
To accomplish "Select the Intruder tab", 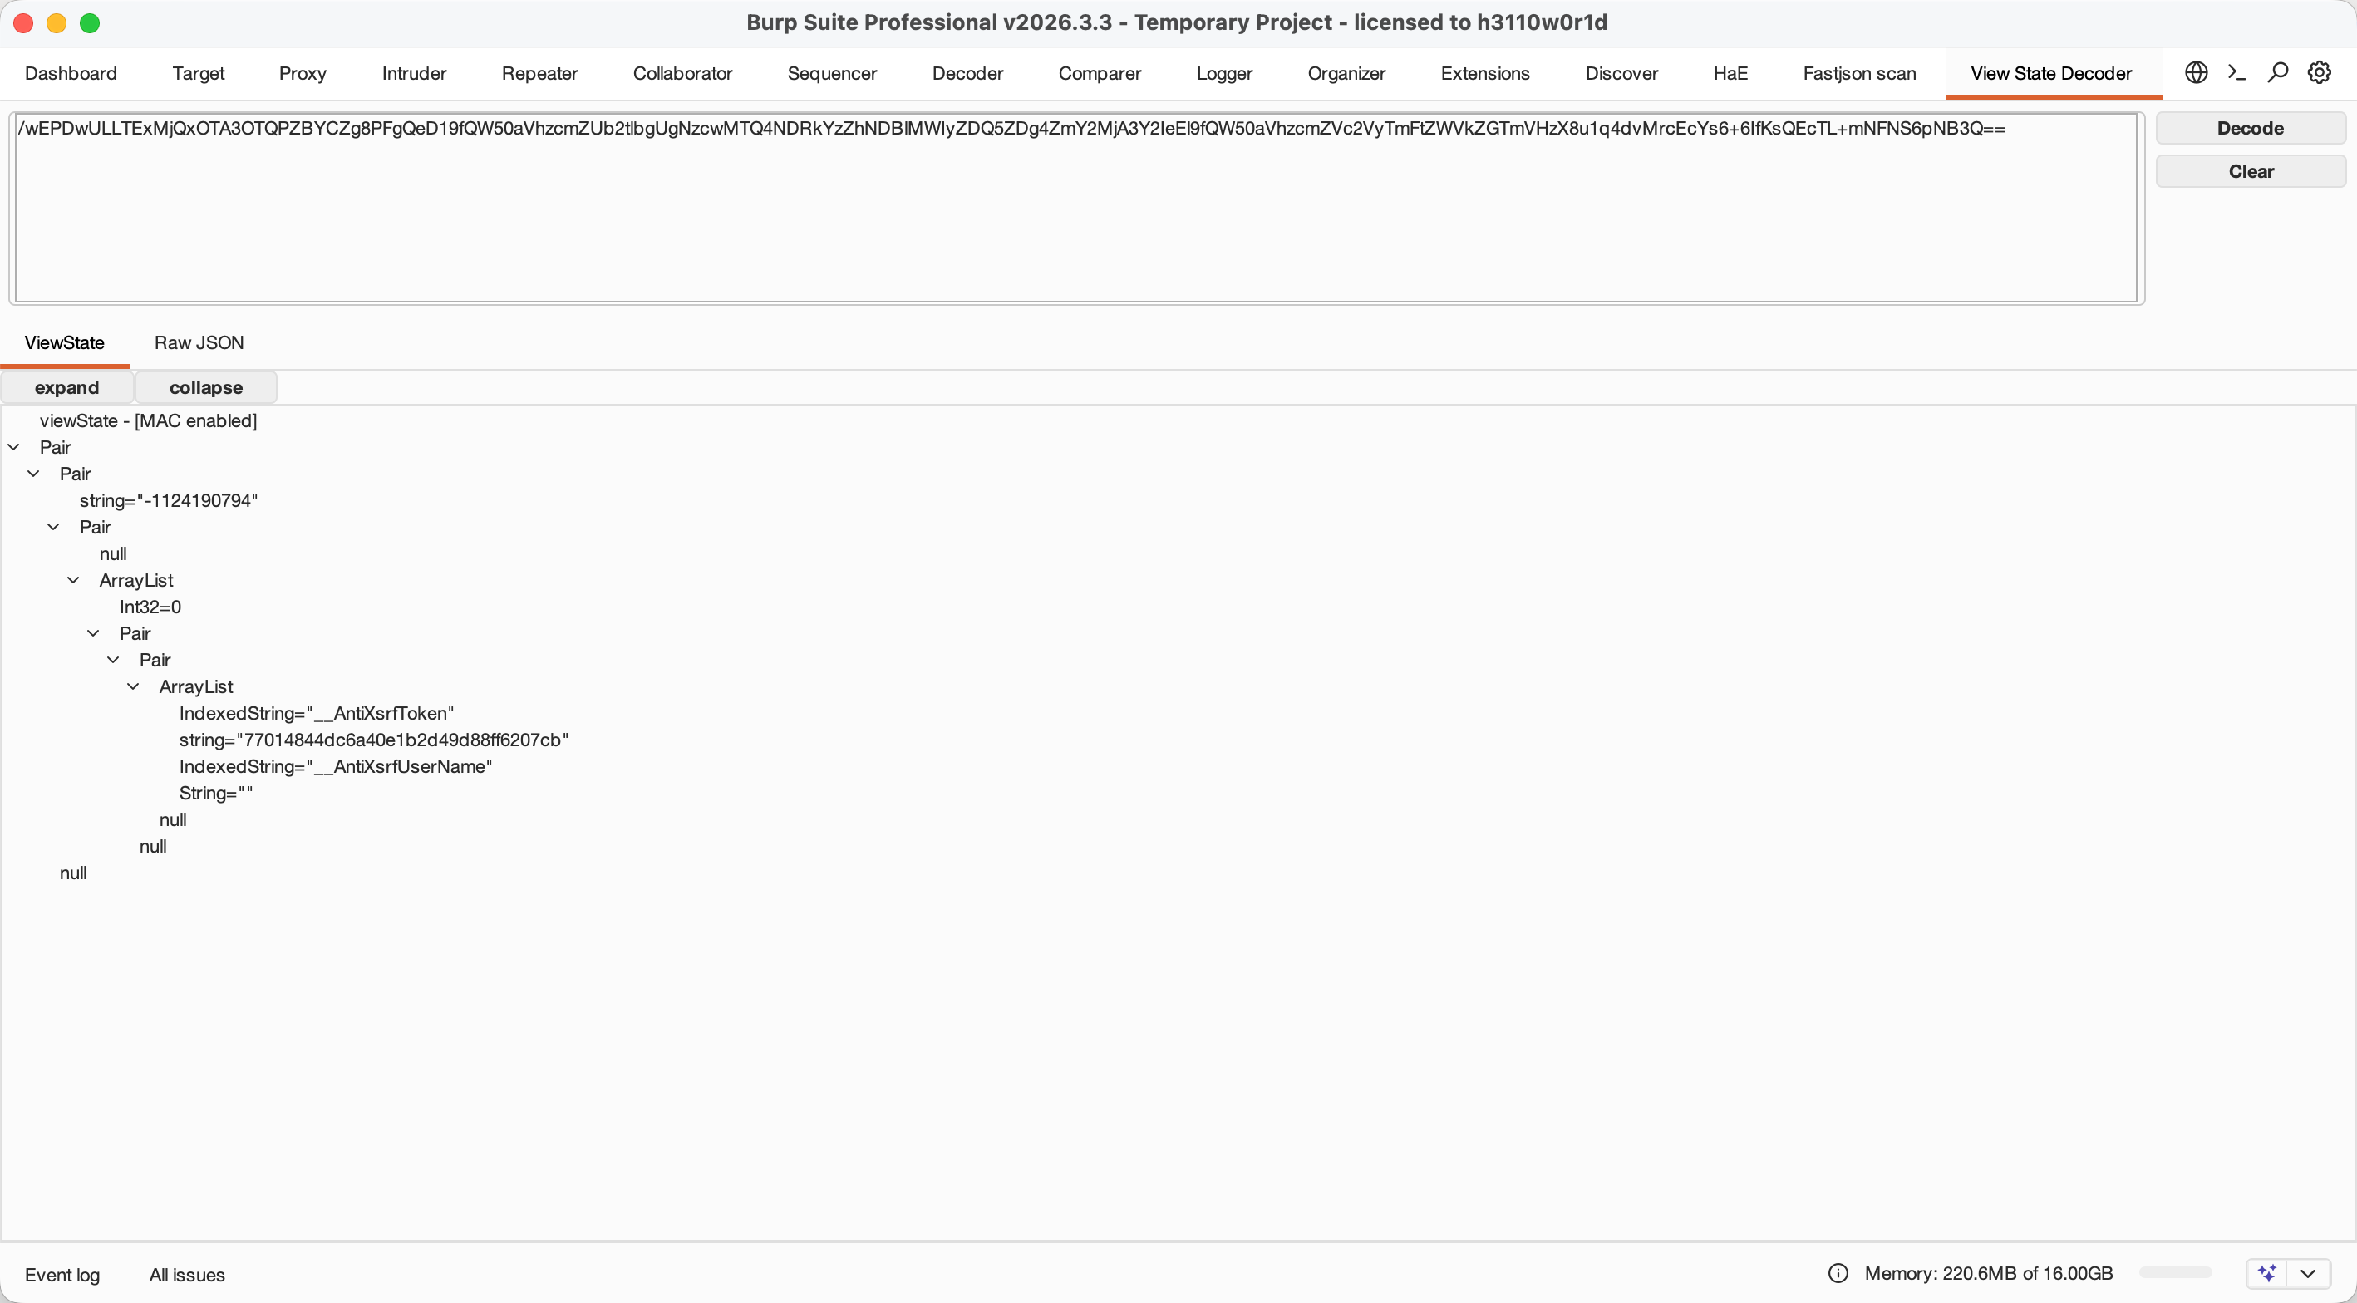I will 415,73.
